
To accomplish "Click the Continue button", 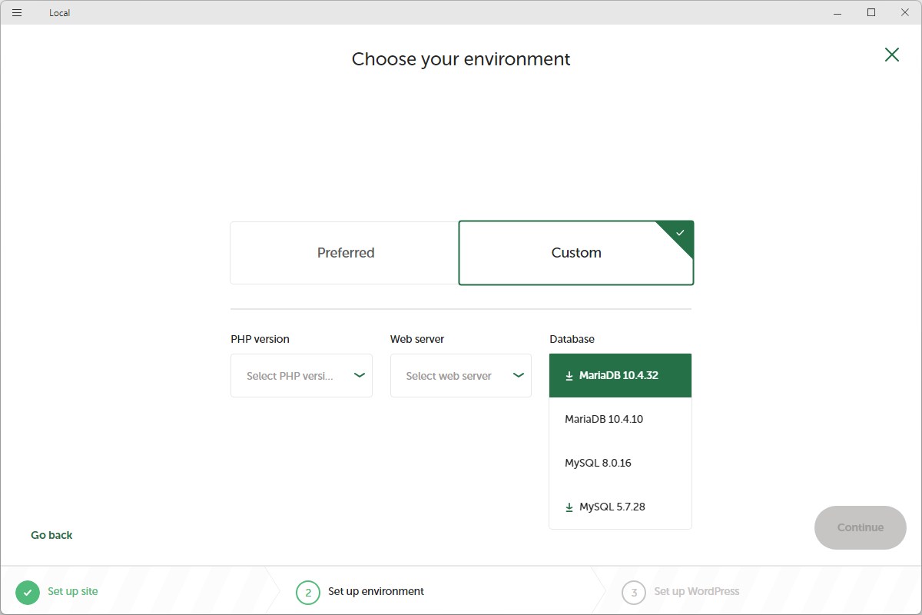I will (861, 527).
